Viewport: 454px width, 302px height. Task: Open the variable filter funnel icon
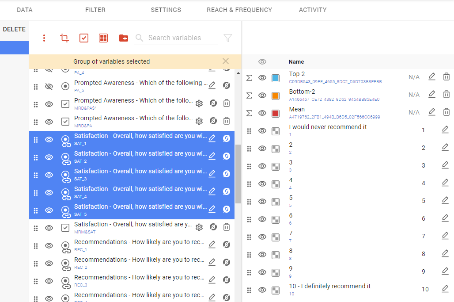[228, 38]
